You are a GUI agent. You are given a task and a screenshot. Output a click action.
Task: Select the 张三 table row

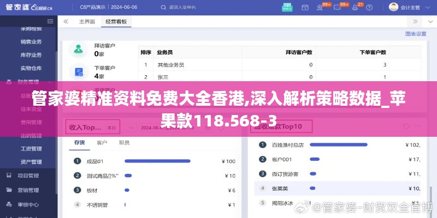280,77
